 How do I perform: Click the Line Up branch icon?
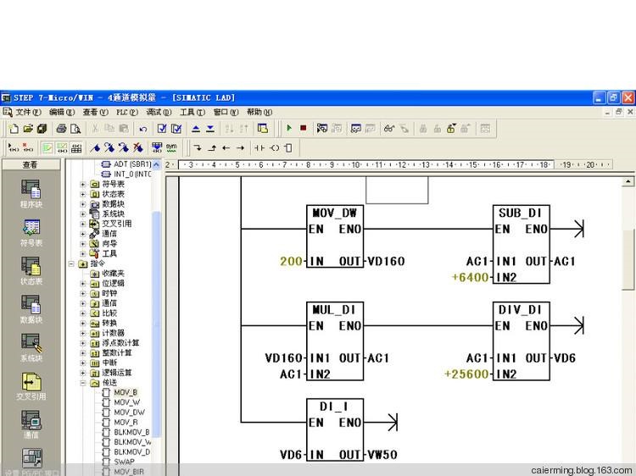coord(212,148)
